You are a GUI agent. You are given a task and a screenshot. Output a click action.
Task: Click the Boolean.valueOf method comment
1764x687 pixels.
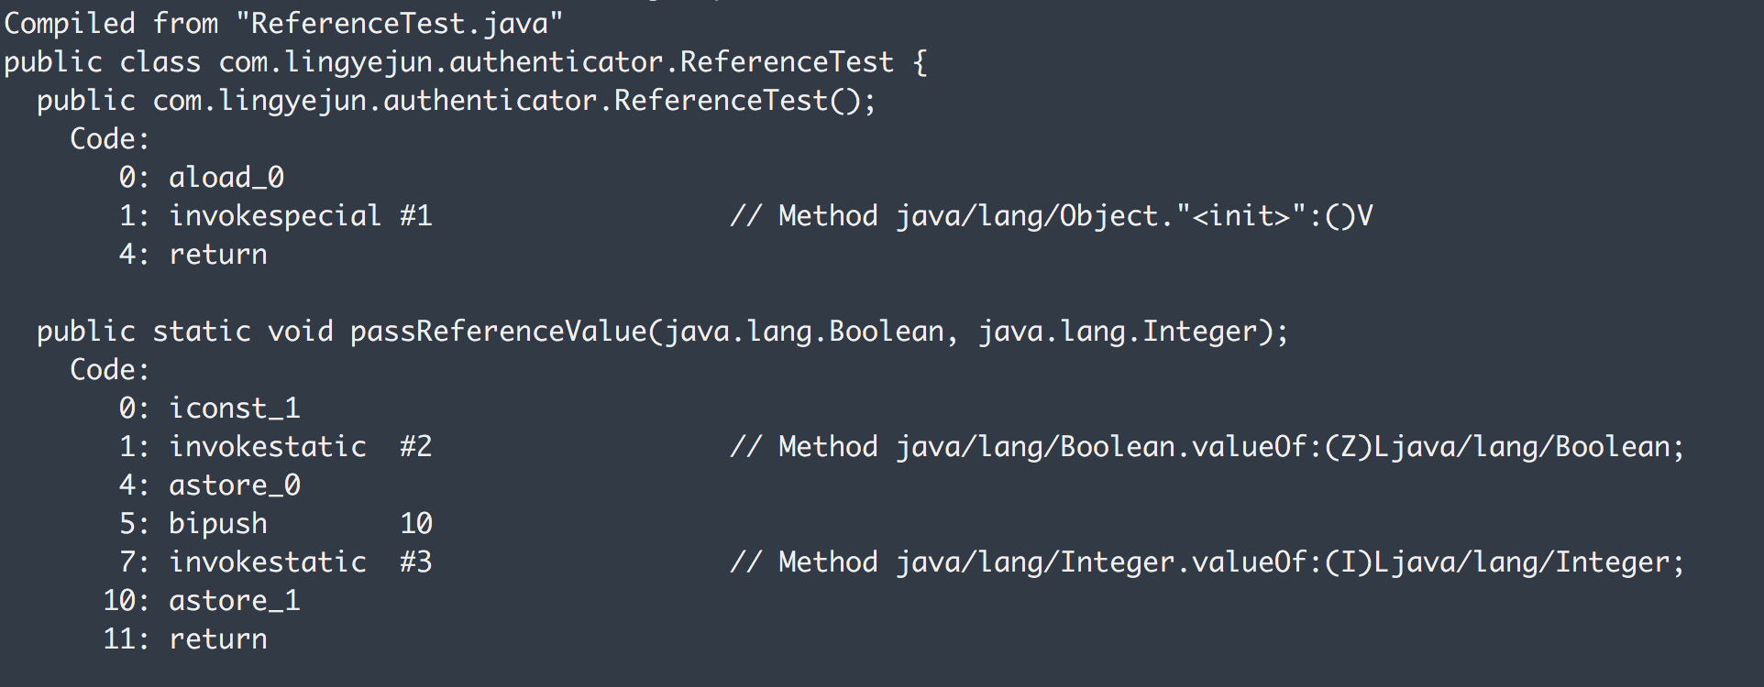click(x=1207, y=447)
